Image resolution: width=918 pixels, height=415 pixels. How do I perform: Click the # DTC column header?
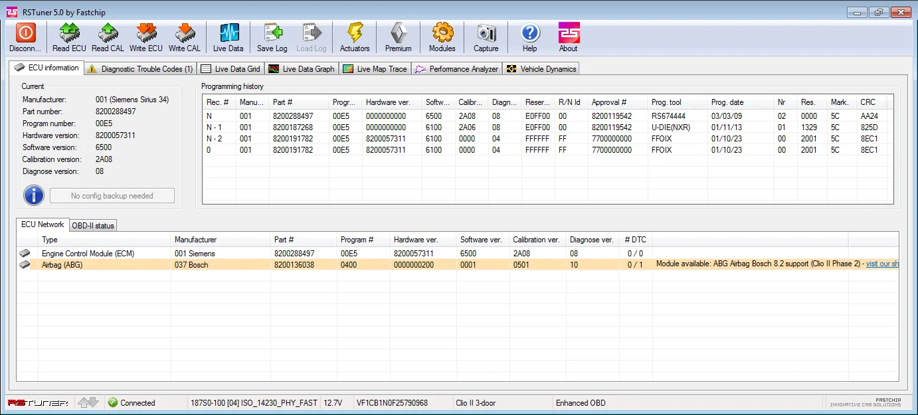(x=636, y=240)
